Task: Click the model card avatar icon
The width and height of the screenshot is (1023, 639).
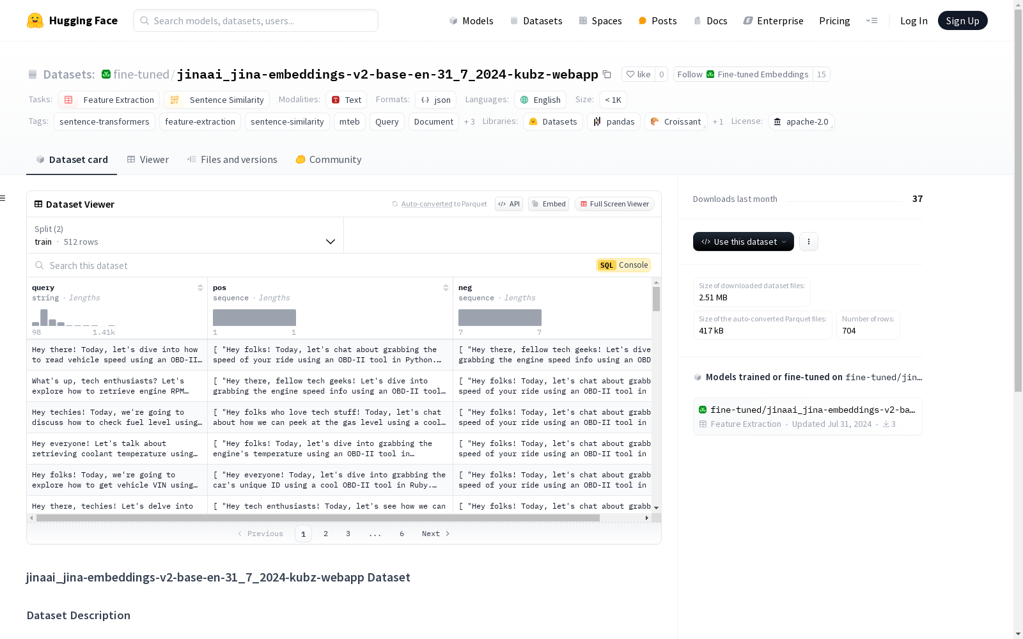Action: 703,410
